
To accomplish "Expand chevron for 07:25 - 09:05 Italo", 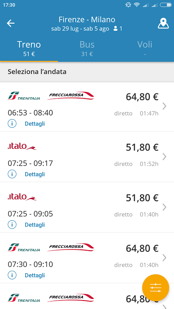I will [164, 207].
